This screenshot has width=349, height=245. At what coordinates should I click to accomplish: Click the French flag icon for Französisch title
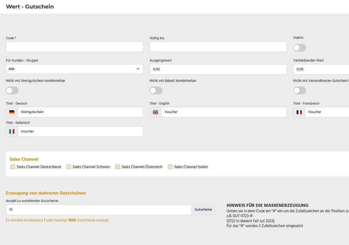(299, 112)
